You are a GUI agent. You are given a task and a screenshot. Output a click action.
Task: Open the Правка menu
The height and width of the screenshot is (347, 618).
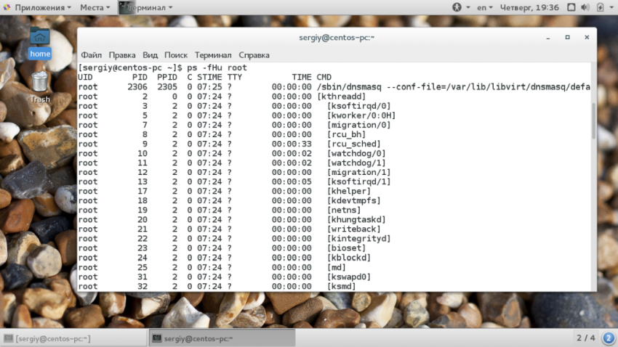[x=122, y=55]
